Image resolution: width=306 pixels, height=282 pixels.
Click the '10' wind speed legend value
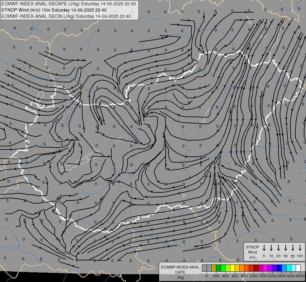tap(271, 256)
